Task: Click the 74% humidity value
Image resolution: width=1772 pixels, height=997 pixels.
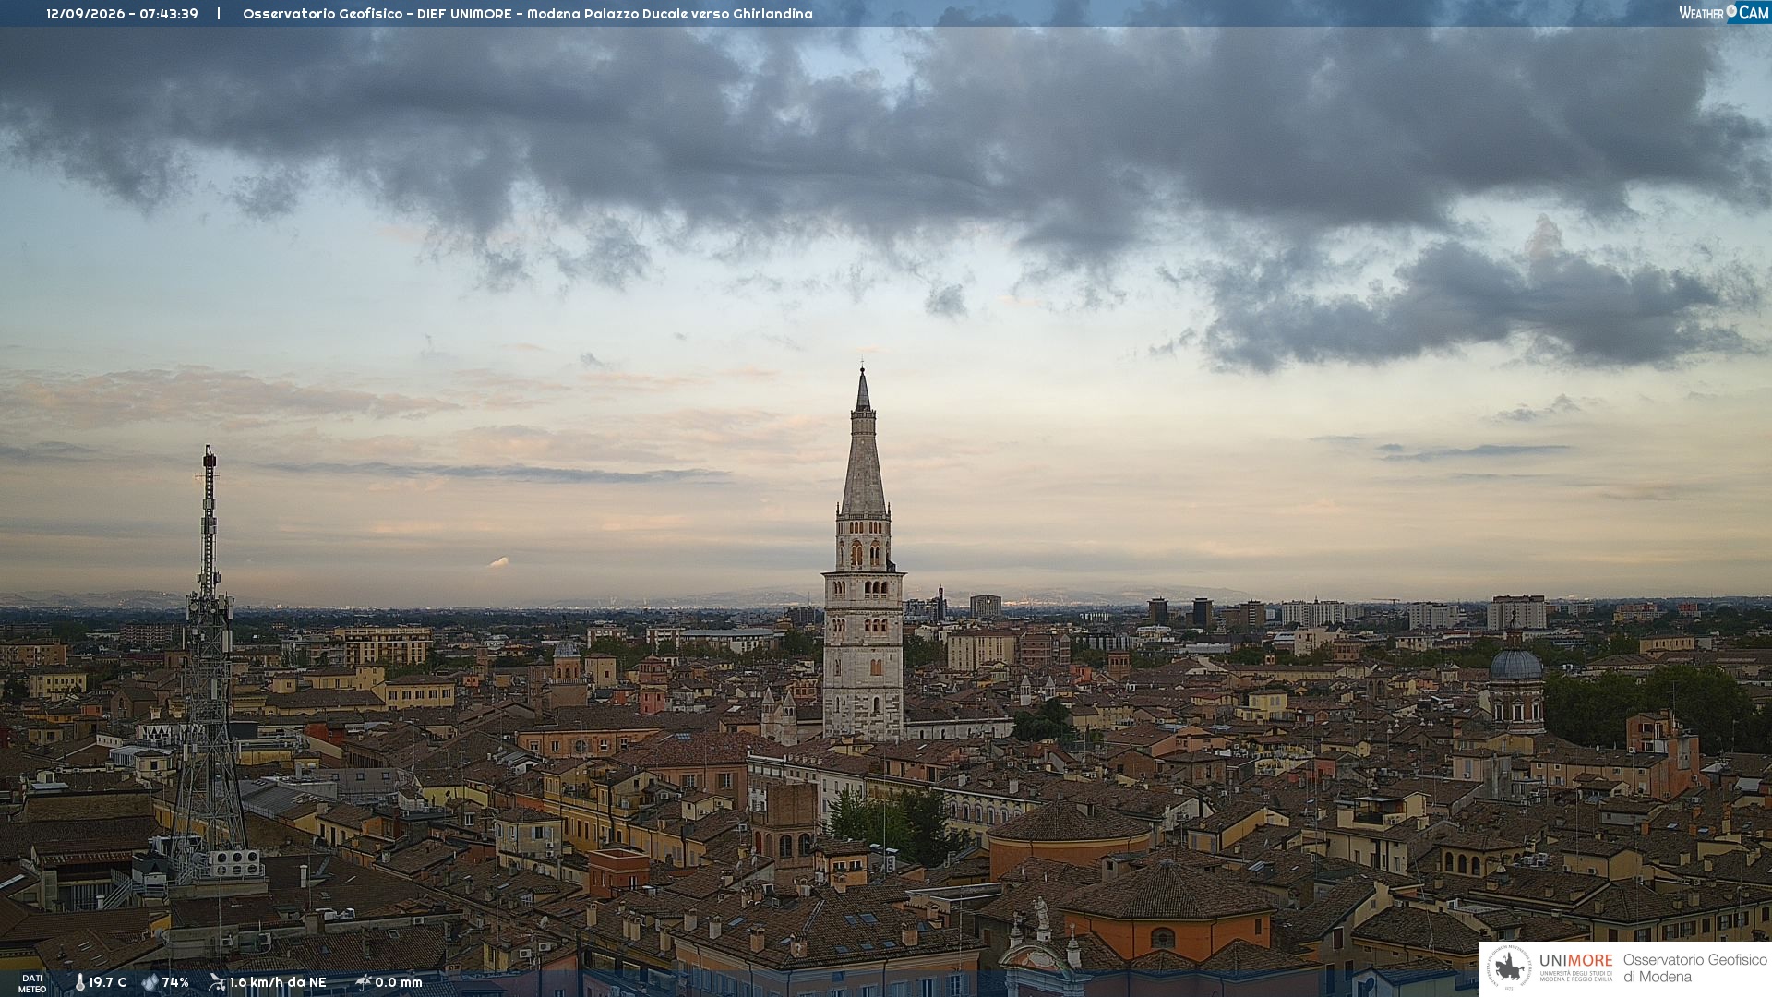Action: click(175, 982)
